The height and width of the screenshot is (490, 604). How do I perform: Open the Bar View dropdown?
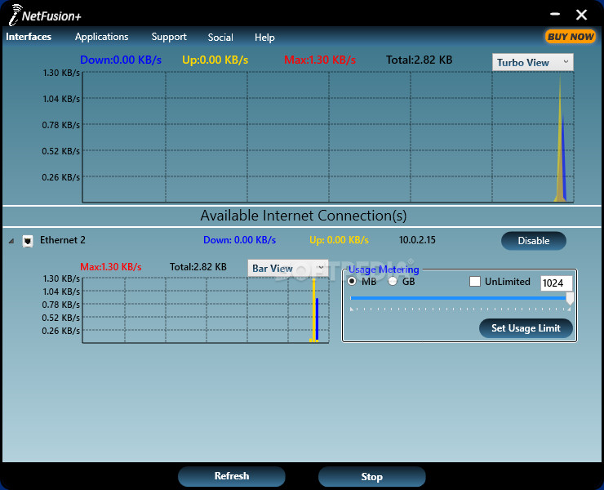[x=288, y=268]
